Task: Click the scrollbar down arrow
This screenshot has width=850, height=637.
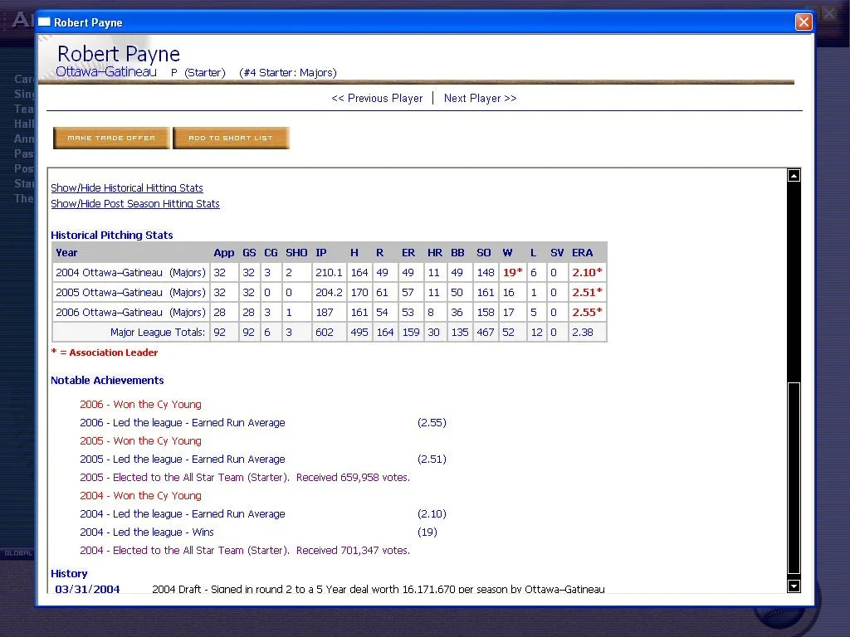Action: (x=794, y=586)
